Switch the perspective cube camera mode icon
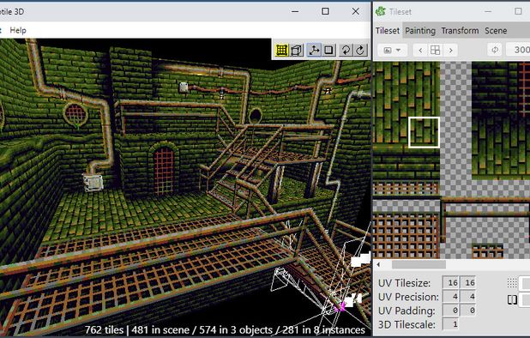This screenshot has width=530, height=338. pyautogui.click(x=297, y=50)
